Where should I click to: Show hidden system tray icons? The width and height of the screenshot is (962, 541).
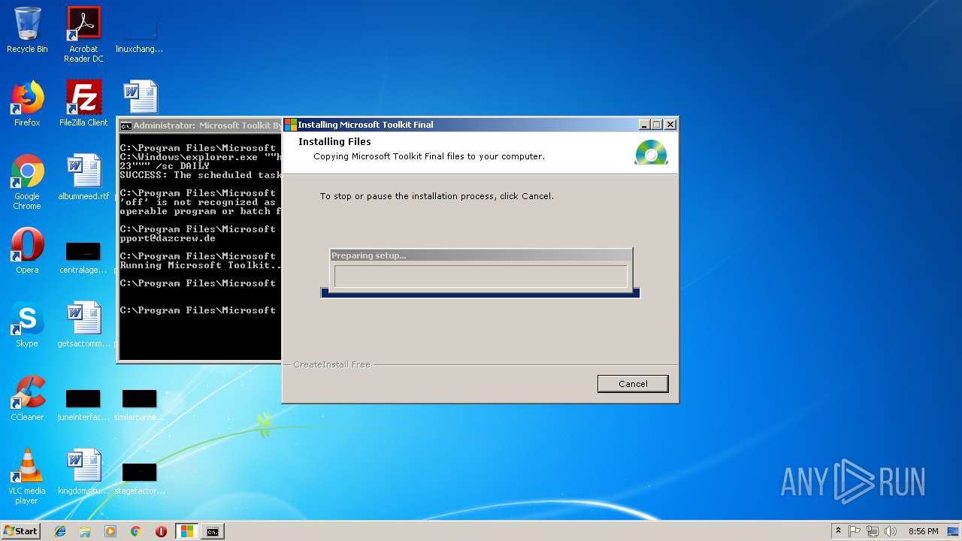pyautogui.click(x=839, y=531)
